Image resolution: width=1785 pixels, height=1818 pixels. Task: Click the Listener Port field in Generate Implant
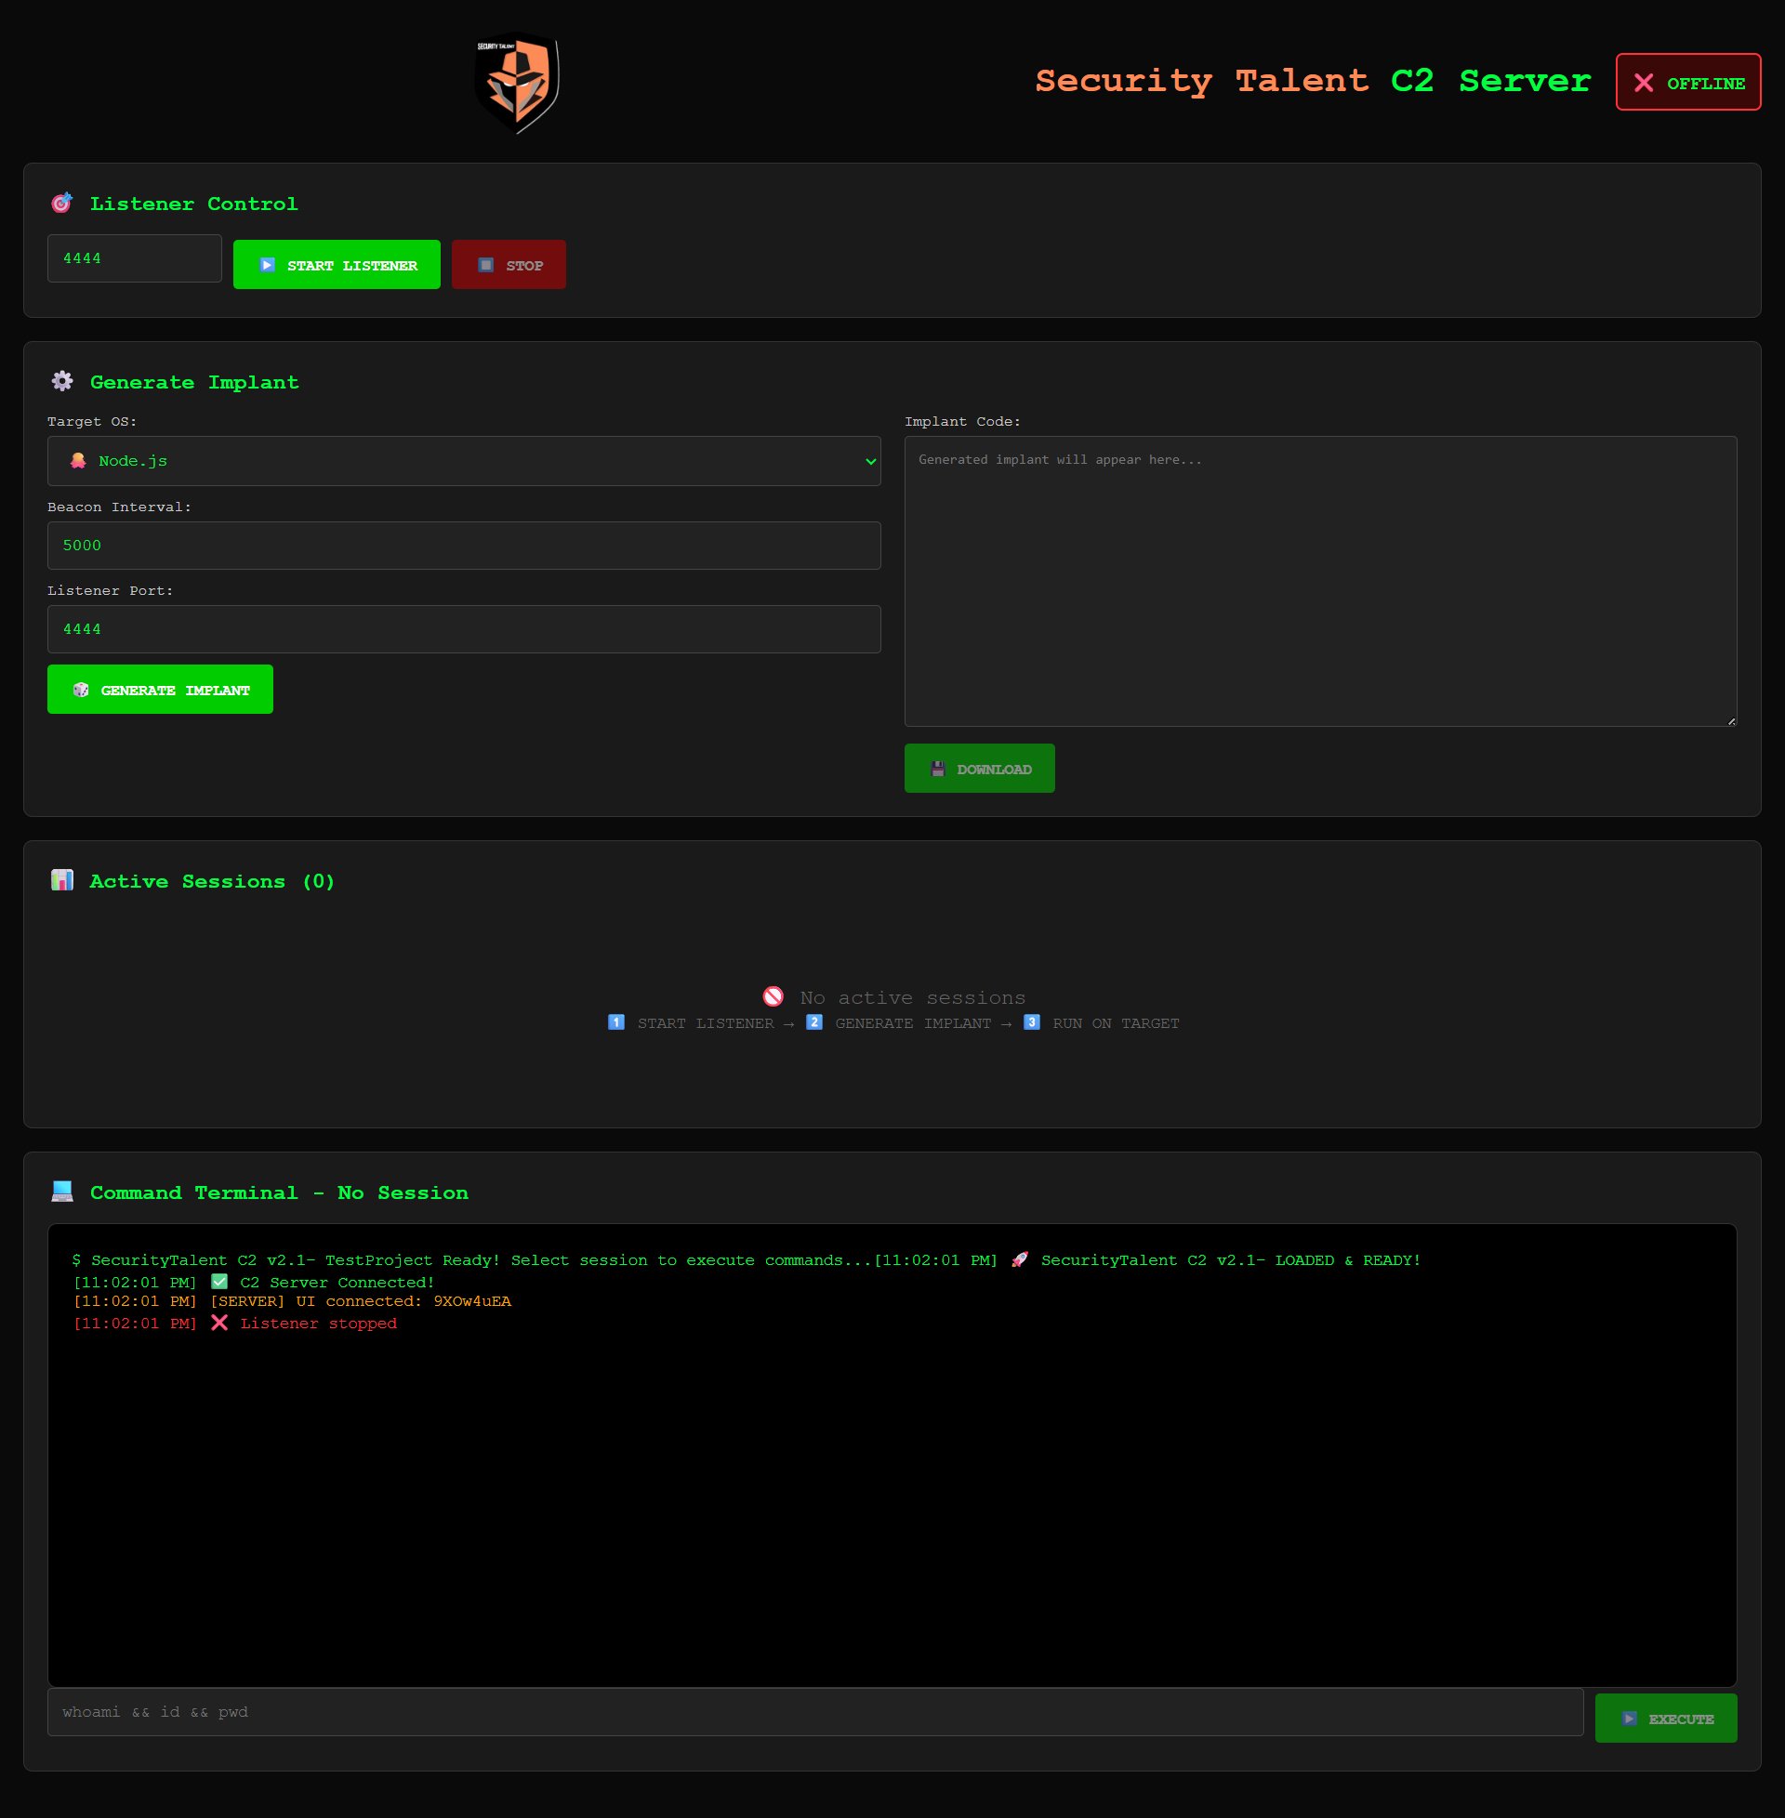(x=463, y=629)
